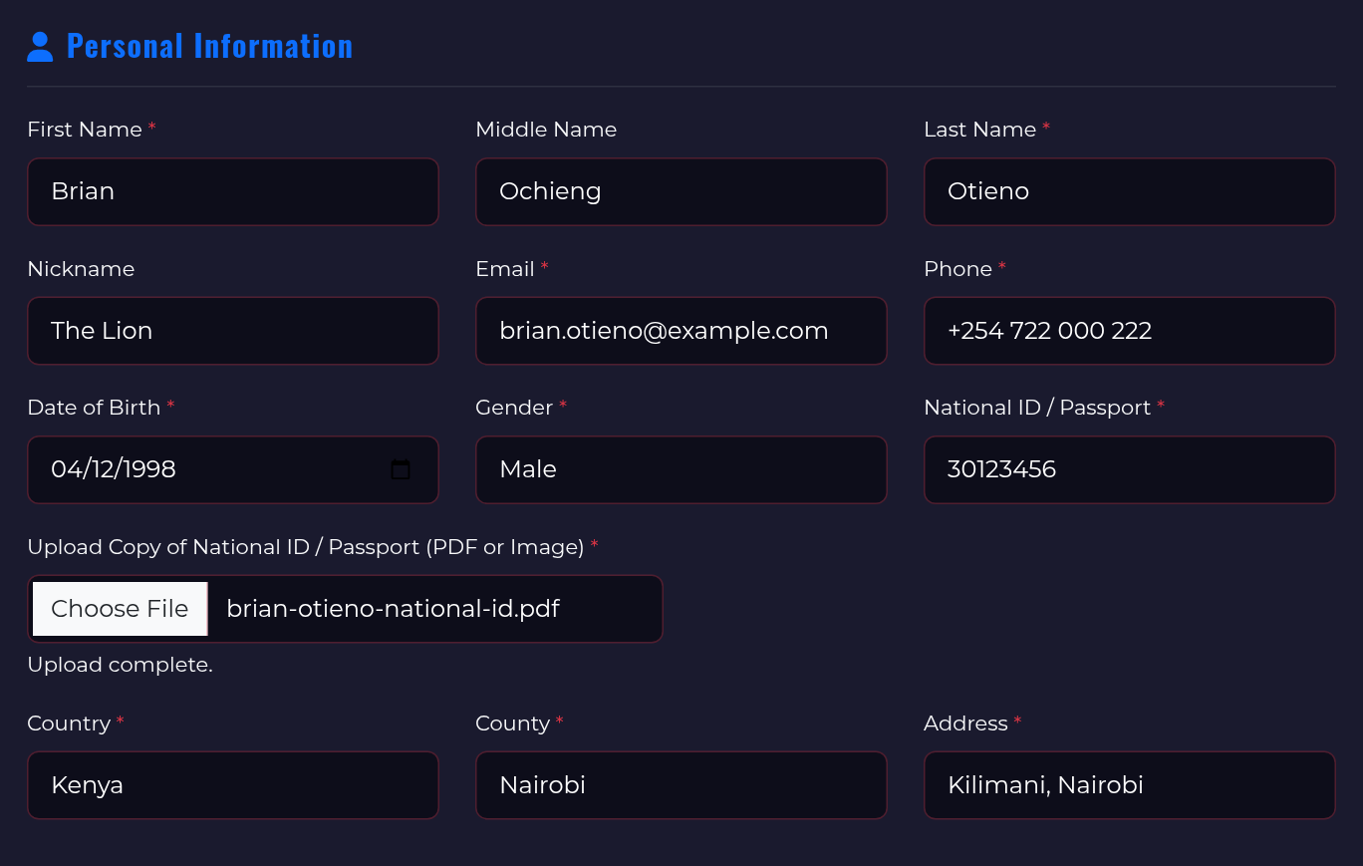Click the First Name label

click(85, 130)
